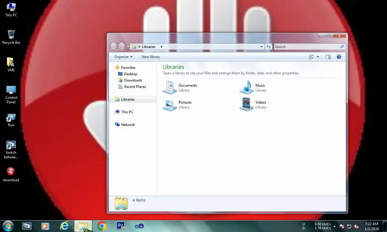Open Explorer help question mark icon
Image resolution: width=387 pixels, height=232 pixels.
click(339, 57)
